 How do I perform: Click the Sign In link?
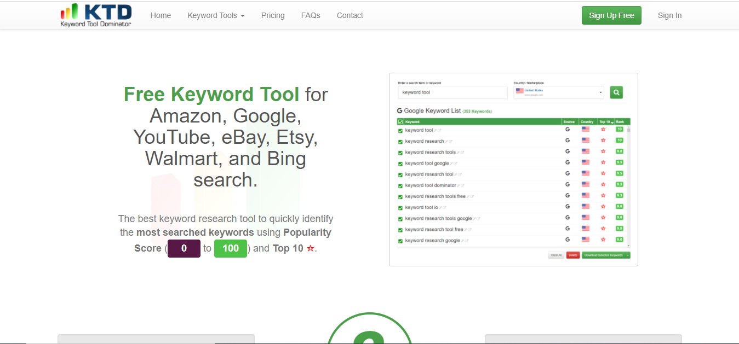(x=669, y=15)
